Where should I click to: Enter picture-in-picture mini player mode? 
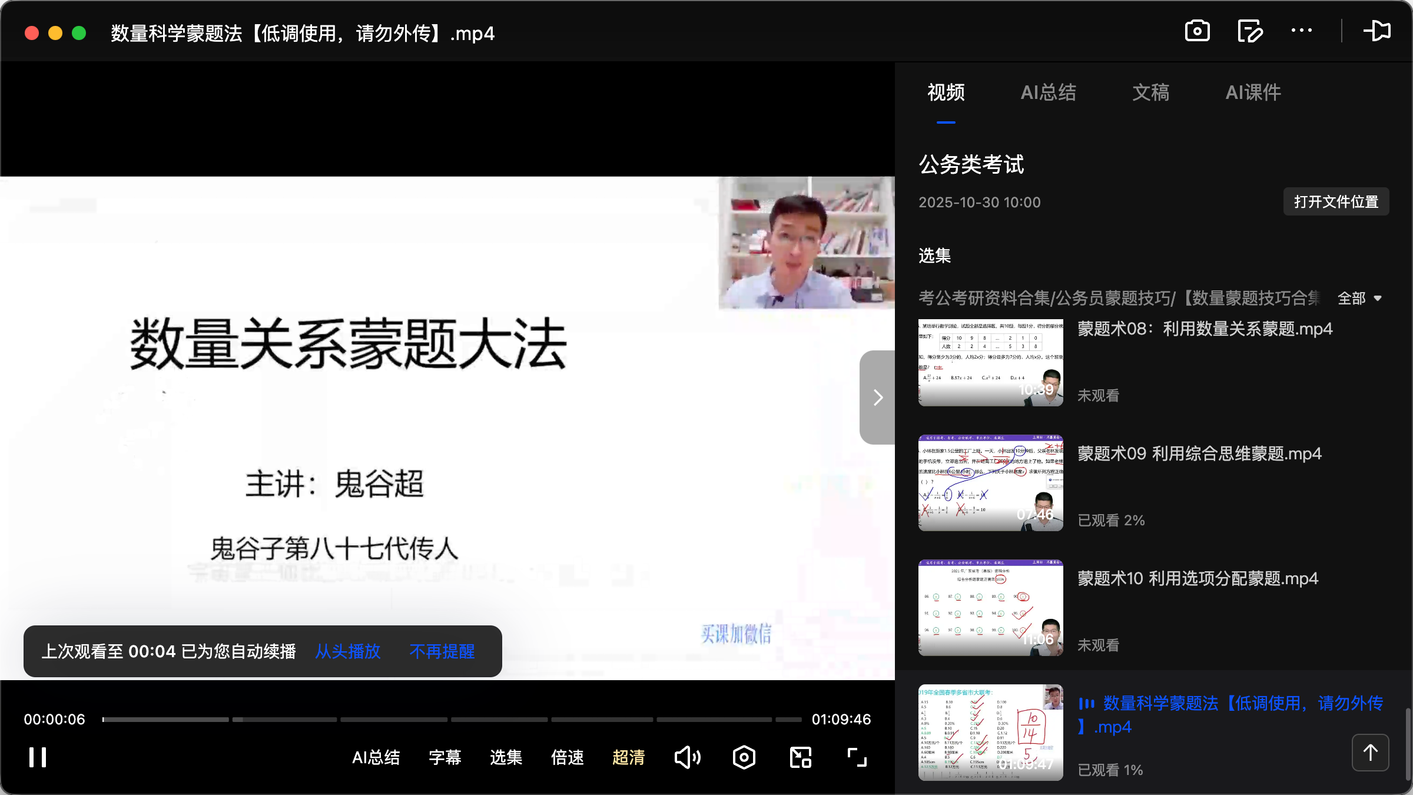pyautogui.click(x=800, y=757)
